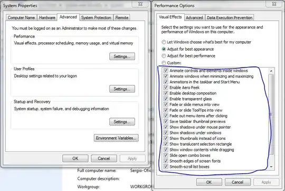Toggle Fade or slide menus into view

pyautogui.click(x=166, y=104)
